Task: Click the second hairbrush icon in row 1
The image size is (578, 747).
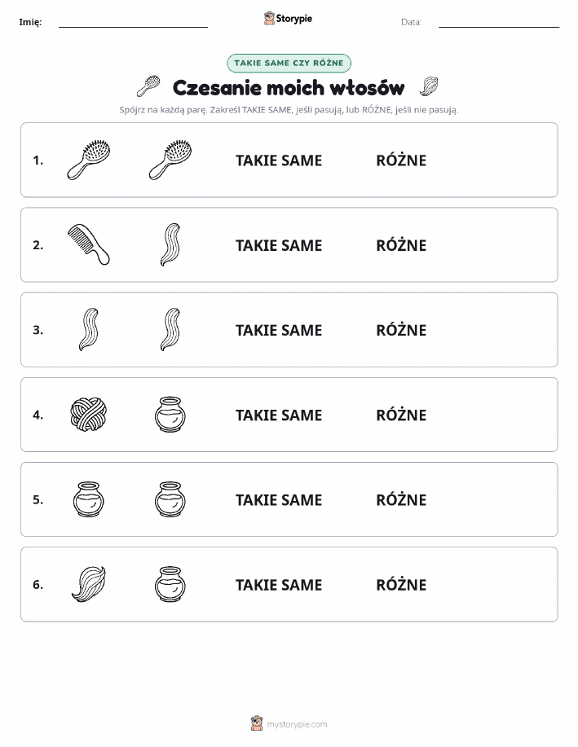Action: coord(170,160)
